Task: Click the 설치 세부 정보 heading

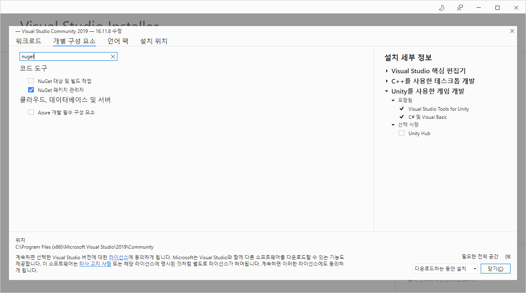Action: [408, 57]
